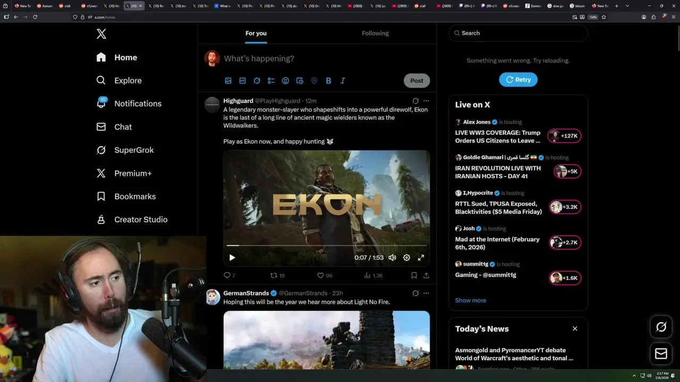Open Explore page
The height and width of the screenshot is (382, 680).
click(119, 81)
